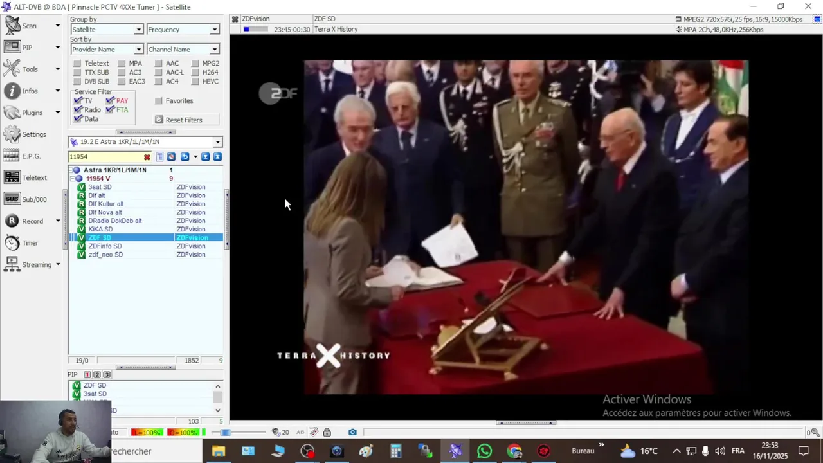Viewport: 823px width, 463px height.
Task: Click the remote control icon in bottom bar
Action: click(x=314, y=432)
